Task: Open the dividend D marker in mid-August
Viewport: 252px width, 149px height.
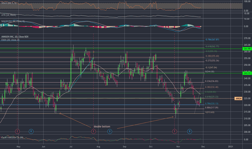Action: pyautogui.click(x=110, y=131)
